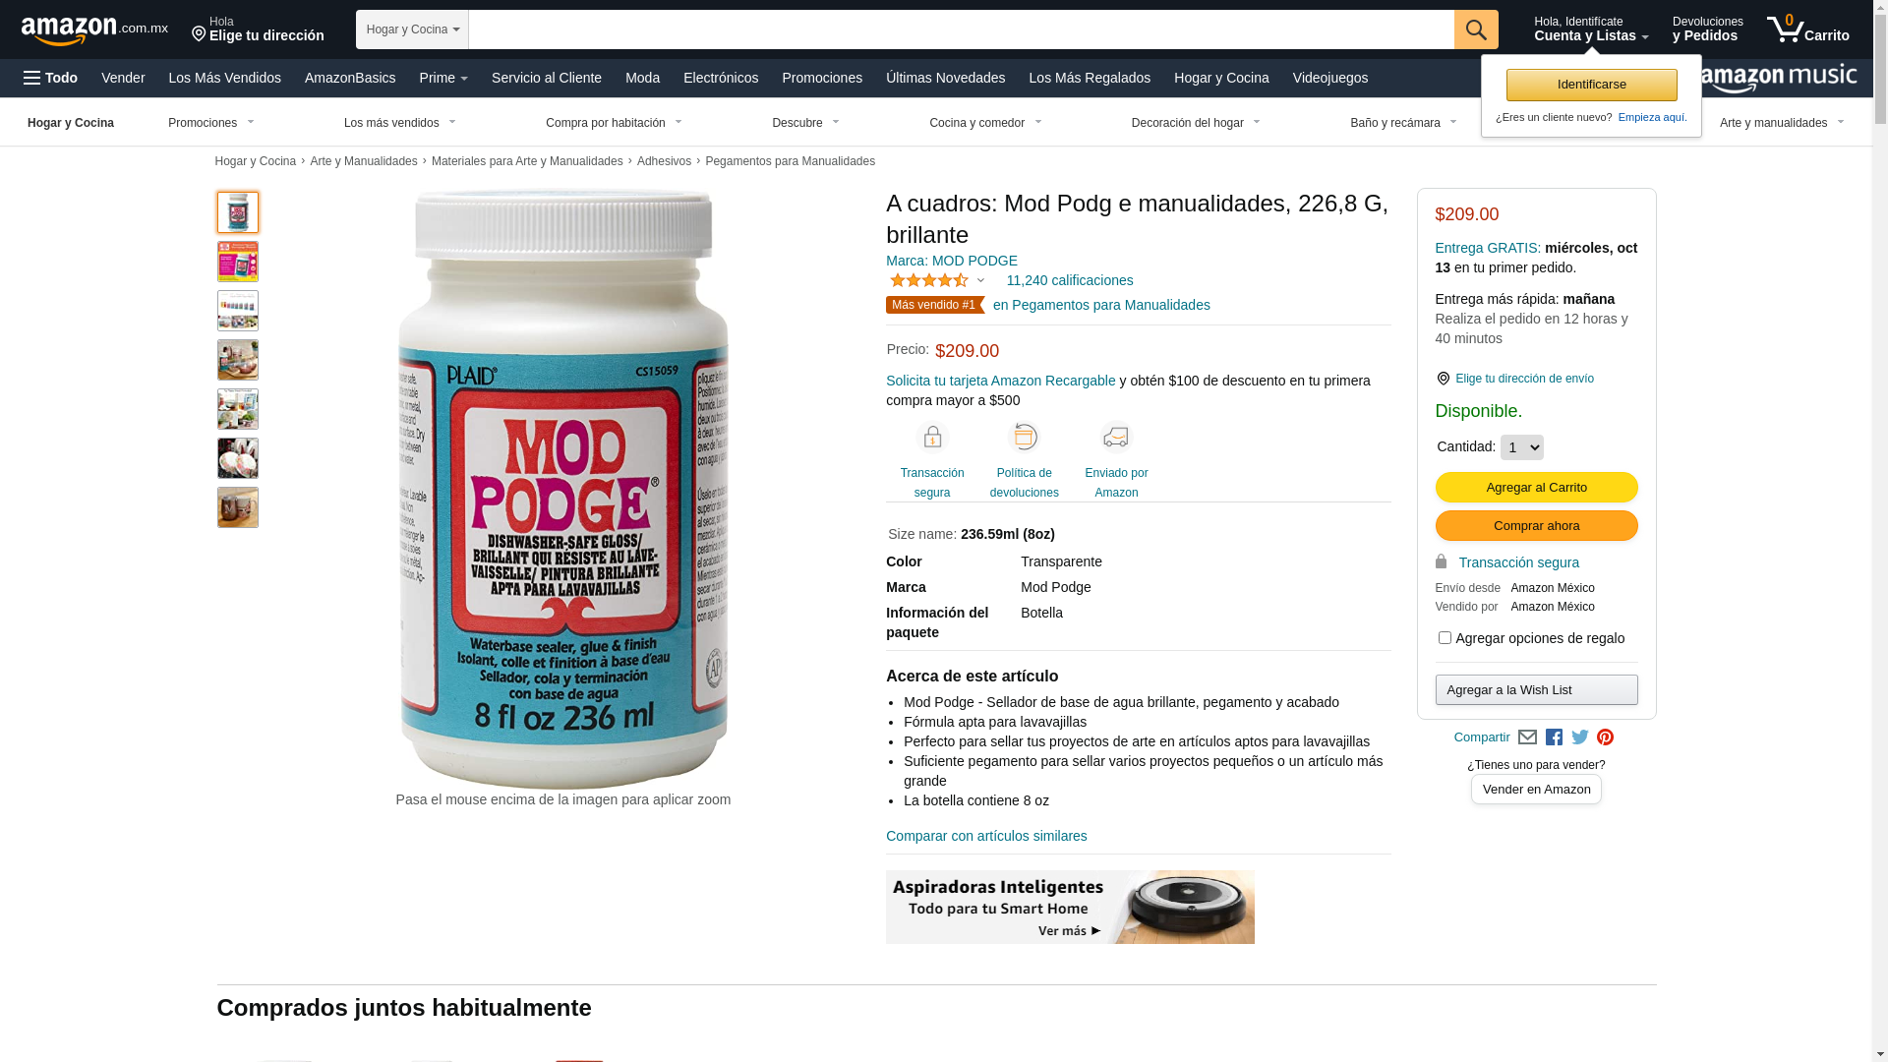Click into the main search input field
Viewport: 1888px width, 1062px height.
coord(961,29)
